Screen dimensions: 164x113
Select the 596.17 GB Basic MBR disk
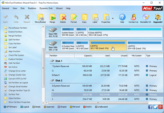click(x=53, y=46)
